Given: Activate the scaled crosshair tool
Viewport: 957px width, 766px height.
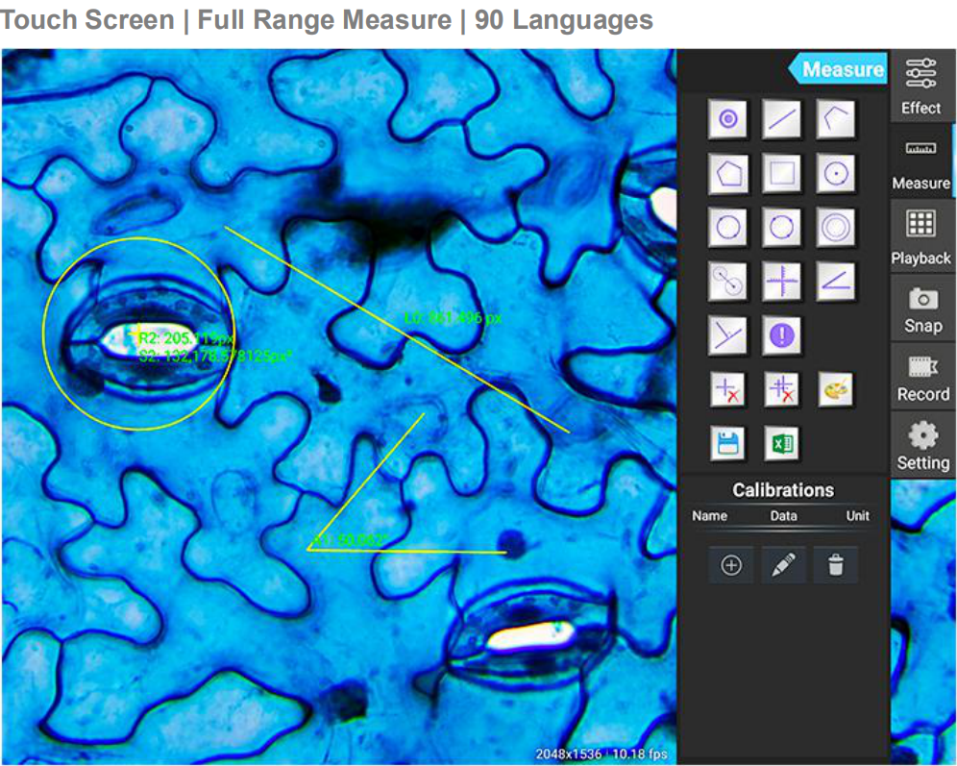Looking at the screenshot, I should pyautogui.click(x=781, y=282).
